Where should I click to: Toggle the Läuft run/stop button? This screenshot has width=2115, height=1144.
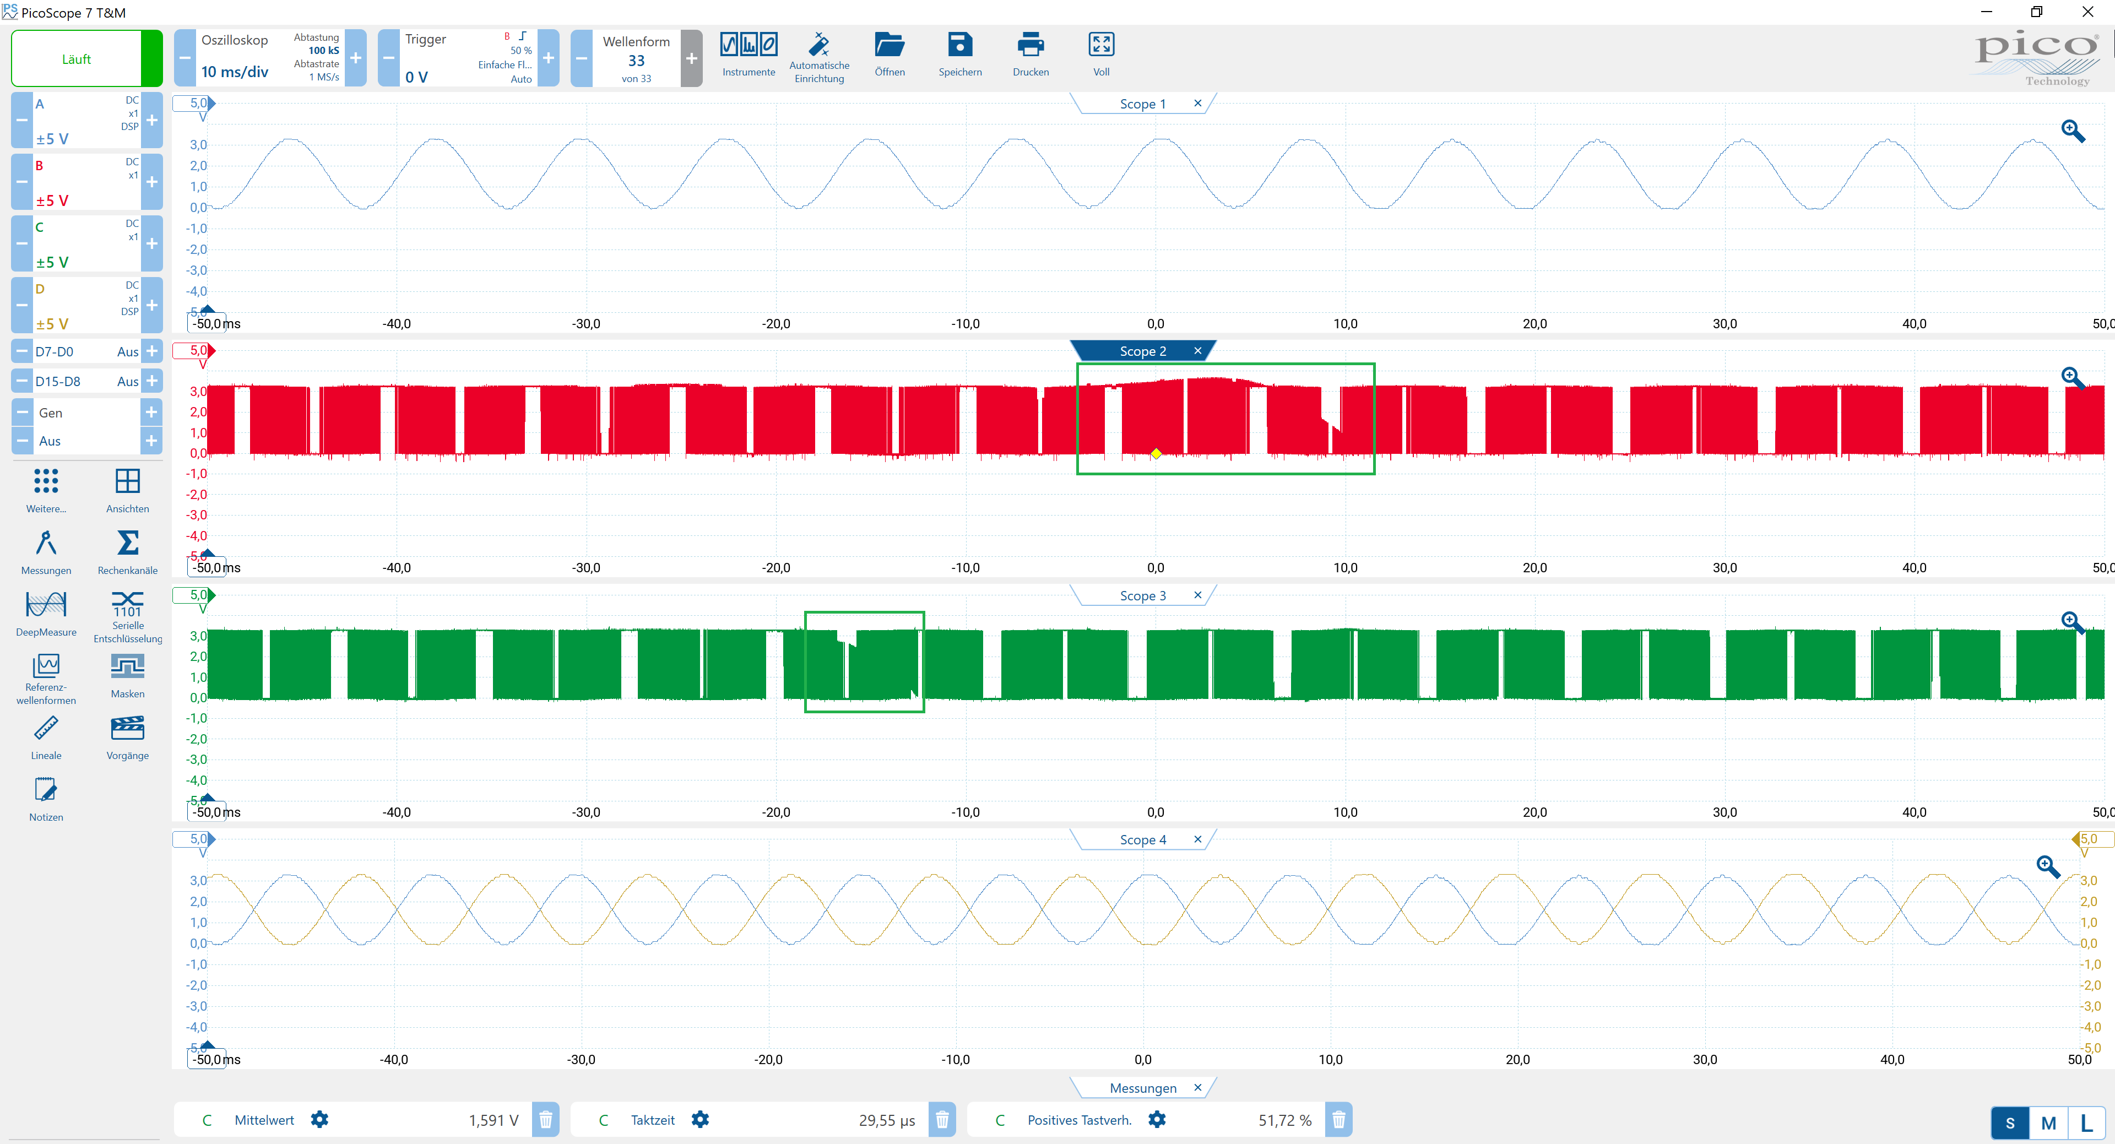[x=86, y=58]
